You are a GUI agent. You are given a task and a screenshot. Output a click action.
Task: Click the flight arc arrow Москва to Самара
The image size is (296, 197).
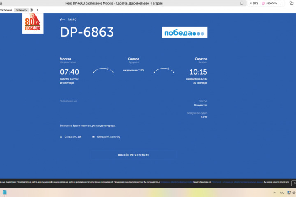(x=103, y=70)
